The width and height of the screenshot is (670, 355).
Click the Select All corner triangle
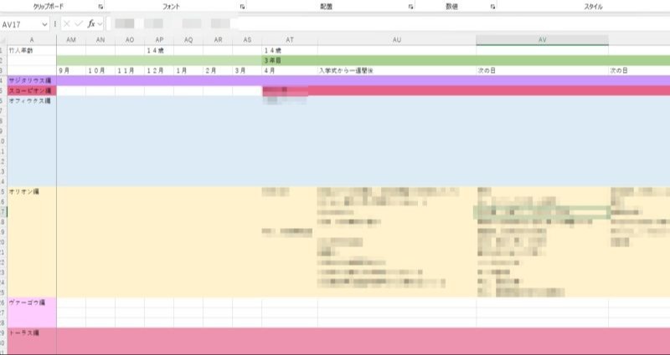point(3,40)
